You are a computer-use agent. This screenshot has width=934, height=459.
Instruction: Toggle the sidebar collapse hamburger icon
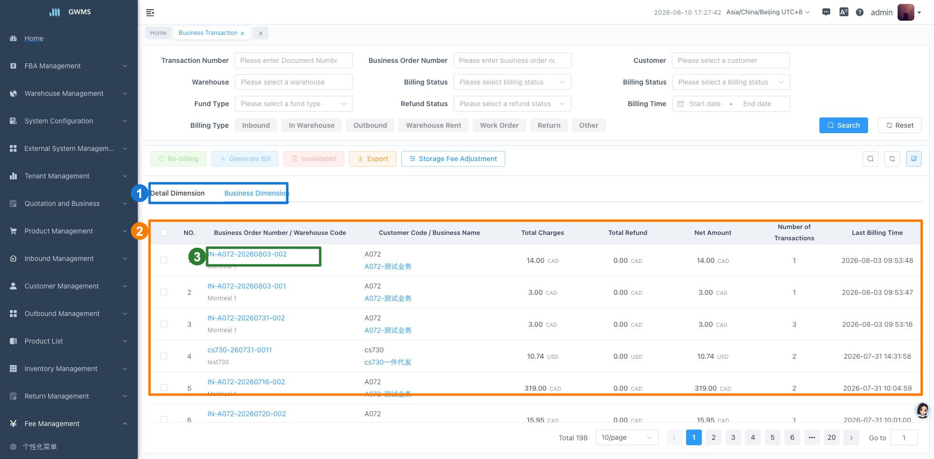(150, 12)
